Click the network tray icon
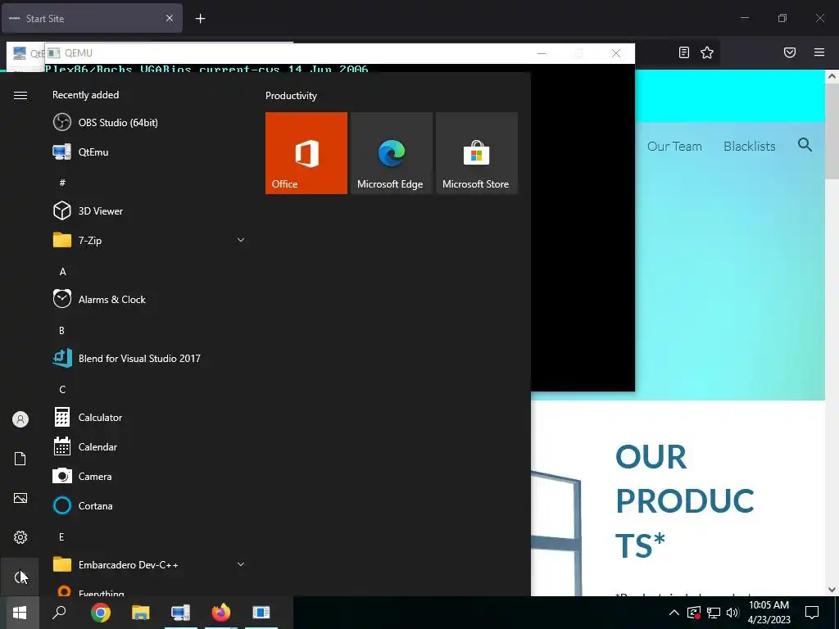Screen dimensions: 839x629 (x=714, y=613)
